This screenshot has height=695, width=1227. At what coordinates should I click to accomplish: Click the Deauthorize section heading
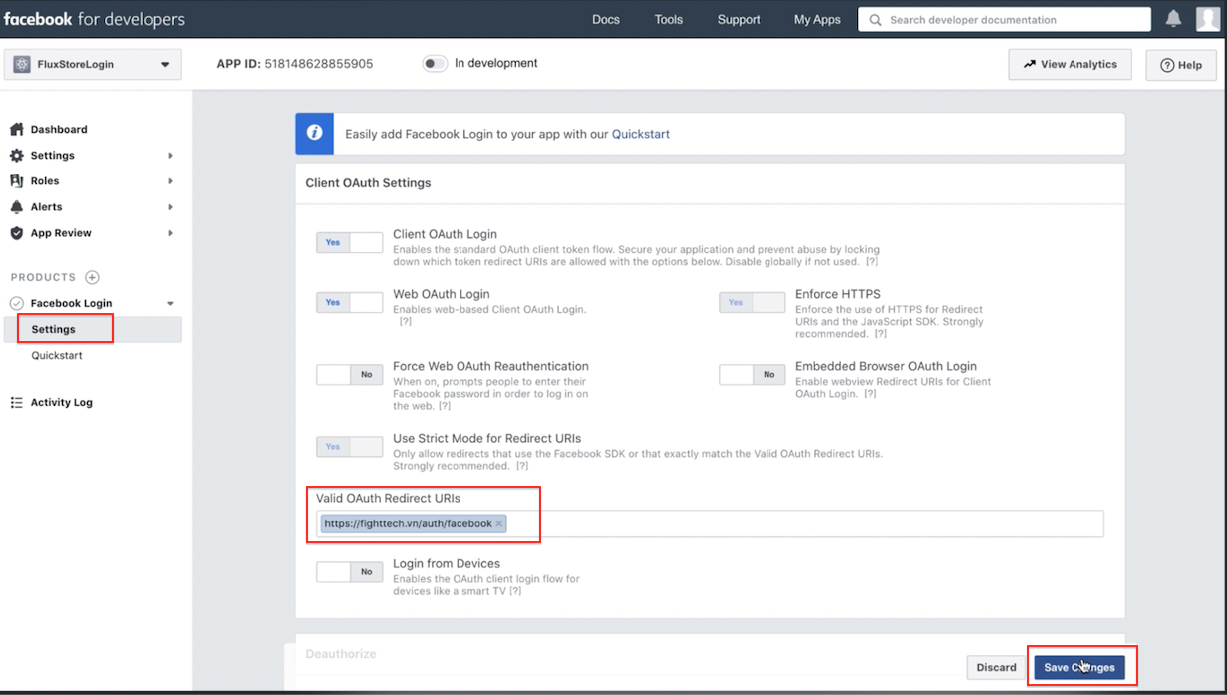click(x=340, y=654)
